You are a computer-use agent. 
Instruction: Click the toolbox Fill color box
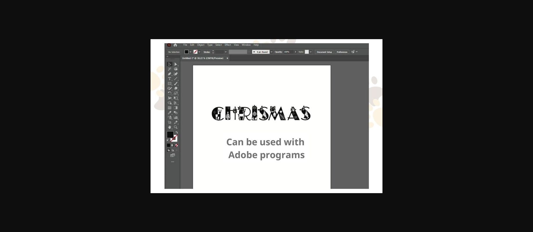pyautogui.click(x=170, y=135)
